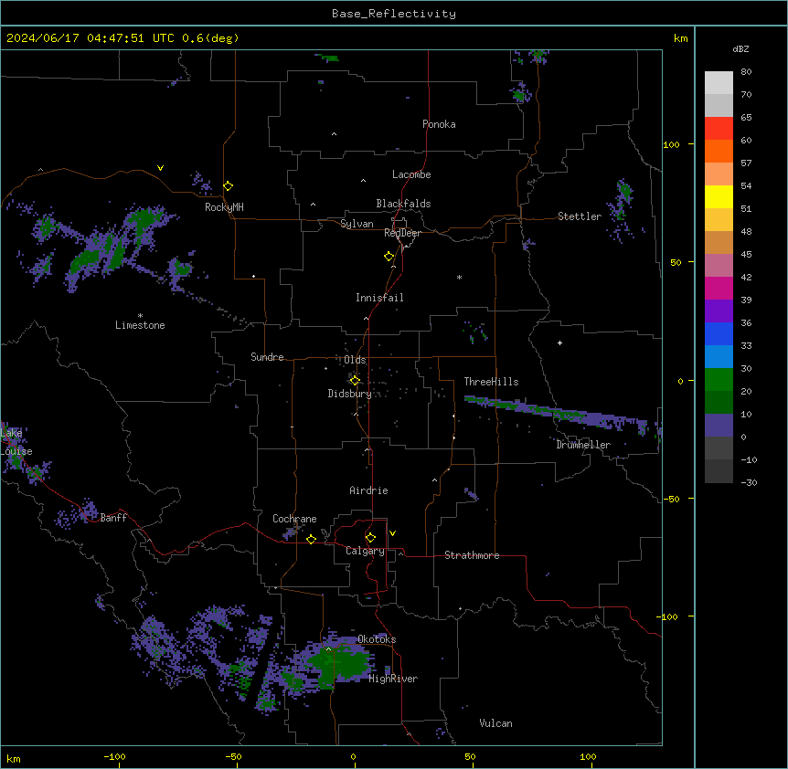Image resolution: width=788 pixels, height=769 pixels.
Task: Click the Base_Reflectivity title text
Action: 394,14
